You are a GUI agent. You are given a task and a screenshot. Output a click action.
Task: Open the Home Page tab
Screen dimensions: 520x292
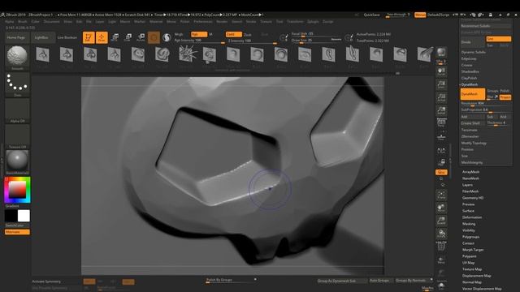click(x=16, y=38)
